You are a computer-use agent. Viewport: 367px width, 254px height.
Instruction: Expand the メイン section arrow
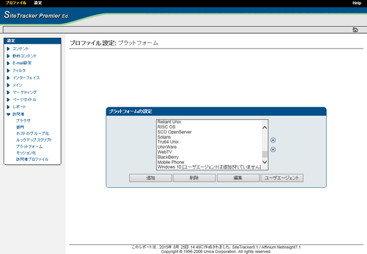[x=8, y=85]
